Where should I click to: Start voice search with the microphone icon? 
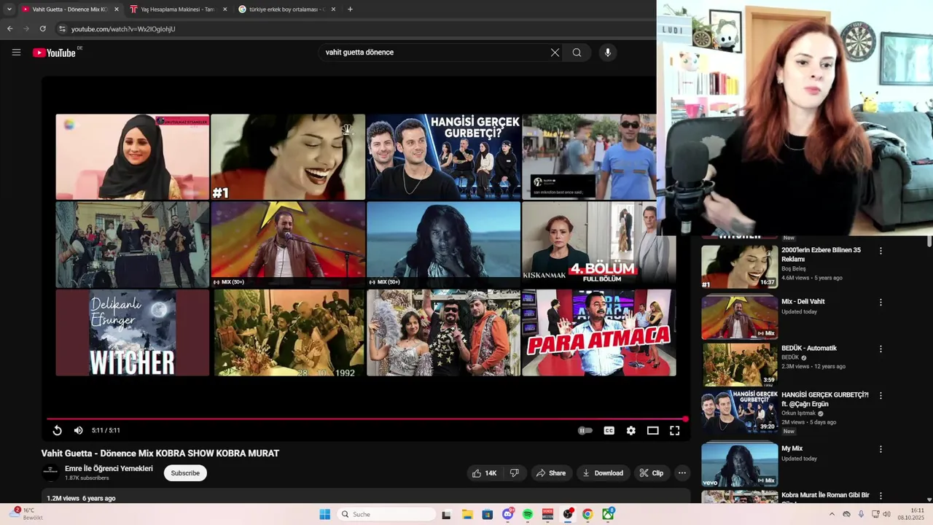(608, 52)
